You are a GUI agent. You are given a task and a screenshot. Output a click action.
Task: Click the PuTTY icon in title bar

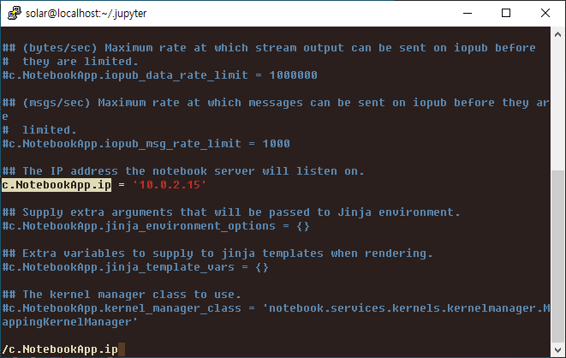tap(14, 14)
